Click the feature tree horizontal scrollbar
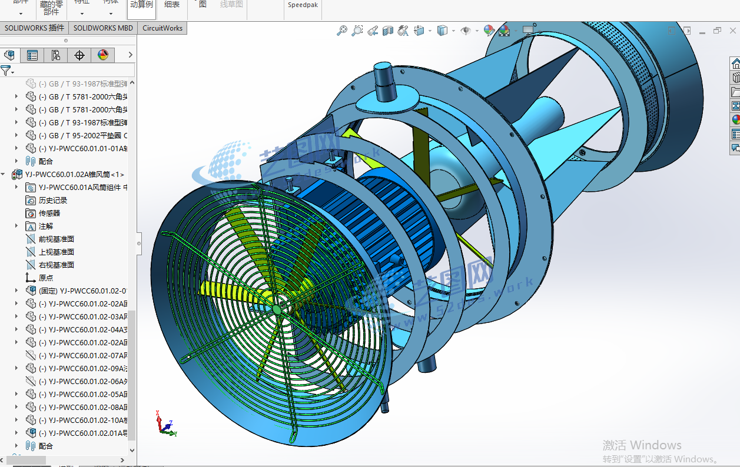The width and height of the screenshot is (740, 467). click(25, 460)
